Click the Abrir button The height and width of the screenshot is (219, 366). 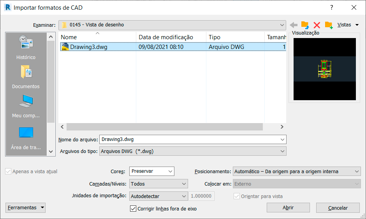pos(288,208)
